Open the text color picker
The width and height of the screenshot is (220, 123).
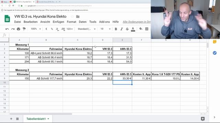(133, 29)
